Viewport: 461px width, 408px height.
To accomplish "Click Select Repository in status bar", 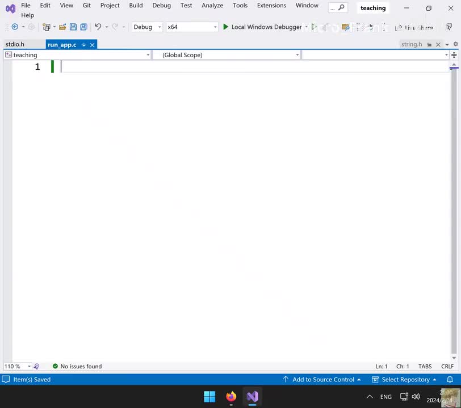I will [404, 380].
